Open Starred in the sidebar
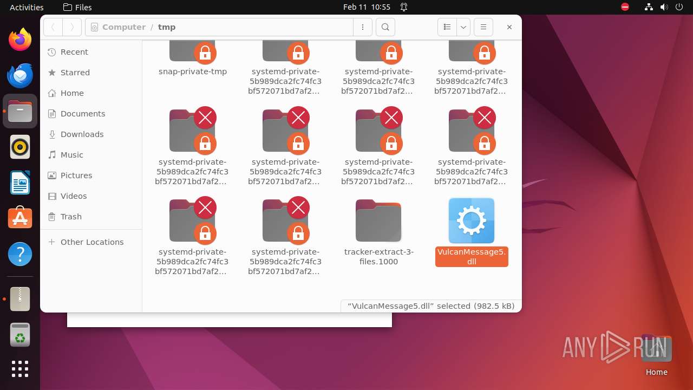 (x=91, y=73)
